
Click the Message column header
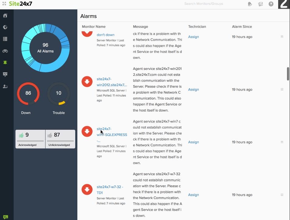pos(140,26)
